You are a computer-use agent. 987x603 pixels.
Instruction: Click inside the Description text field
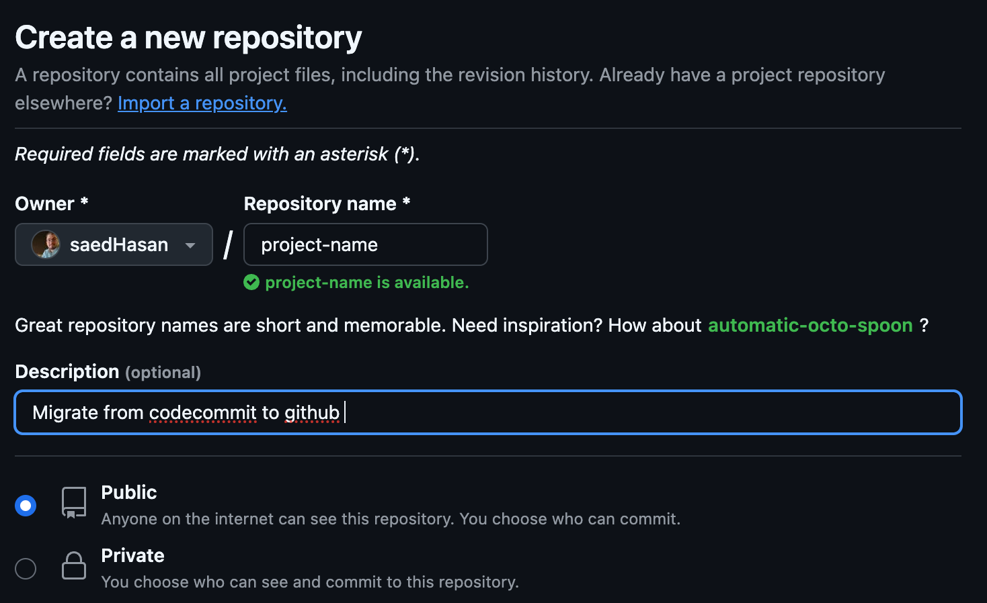point(488,412)
